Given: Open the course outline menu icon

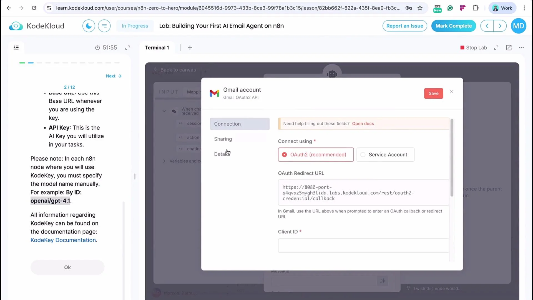Looking at the screenshot, I should (104, 26).
